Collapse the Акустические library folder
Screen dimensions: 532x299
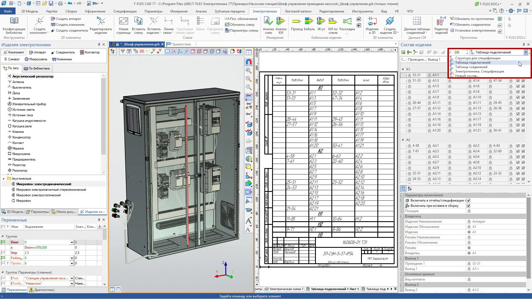[x=4, y=179]
